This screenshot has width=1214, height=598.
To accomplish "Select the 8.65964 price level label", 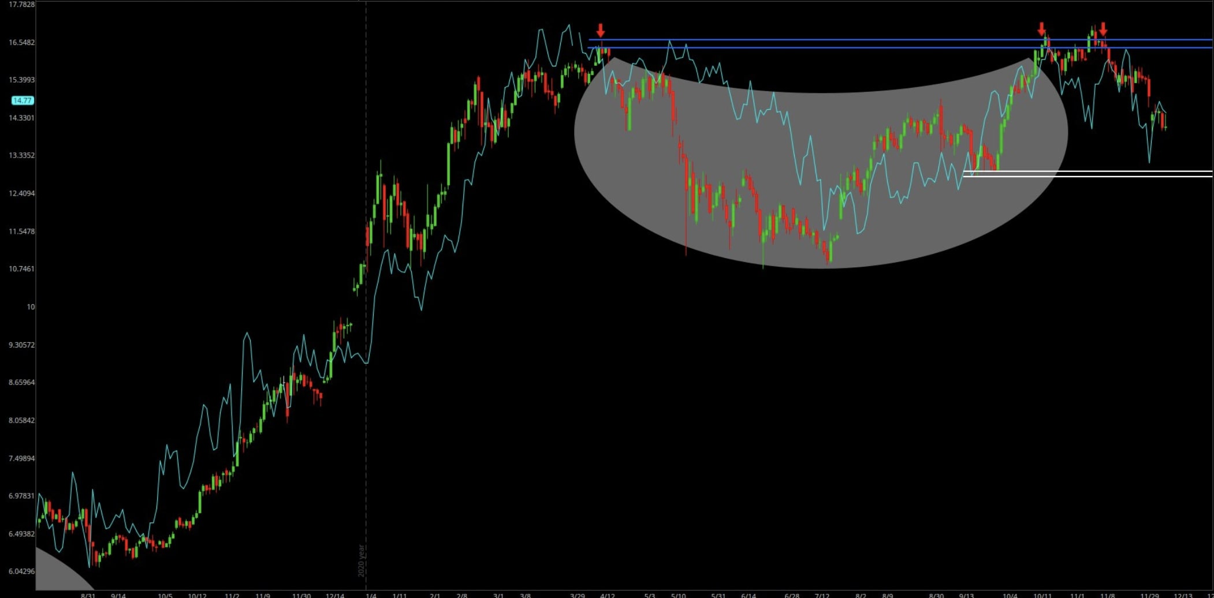I will [22, 383].
